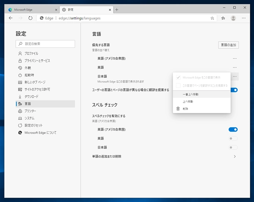Click the browser forward arrow
Viewport: 254px width, 202px height.
(x=21, y=18)
